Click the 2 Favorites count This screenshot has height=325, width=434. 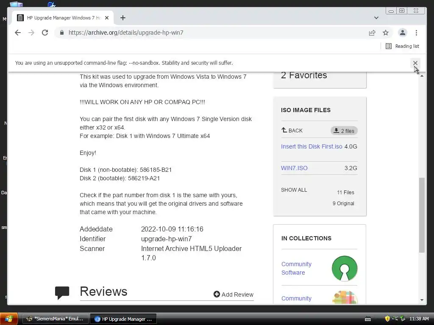pos(304,75)
